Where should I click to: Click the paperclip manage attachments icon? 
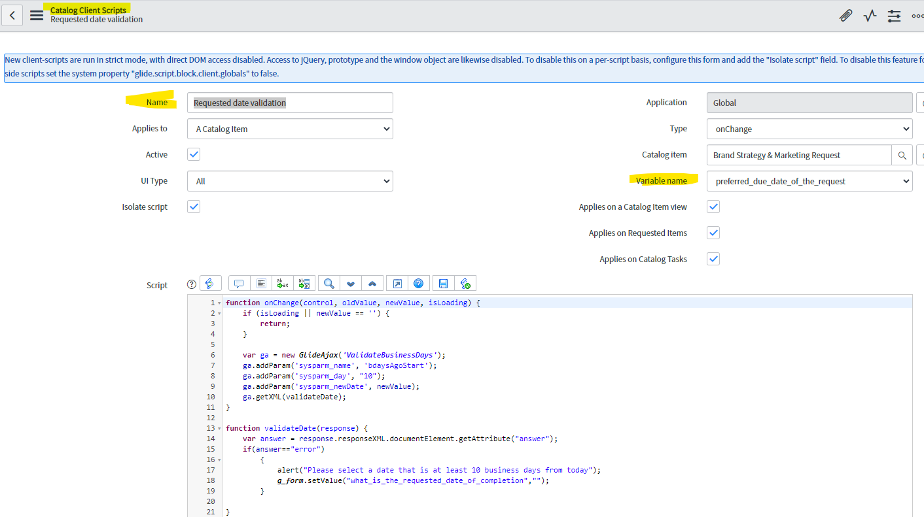(845, 16)
